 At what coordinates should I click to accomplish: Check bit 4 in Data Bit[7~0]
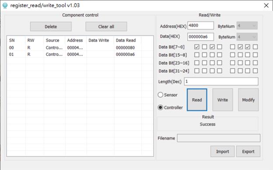tap(220, 47)
